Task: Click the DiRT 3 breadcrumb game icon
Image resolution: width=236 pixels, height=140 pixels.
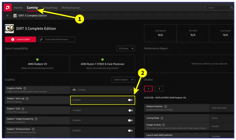Action: [15, 15]
